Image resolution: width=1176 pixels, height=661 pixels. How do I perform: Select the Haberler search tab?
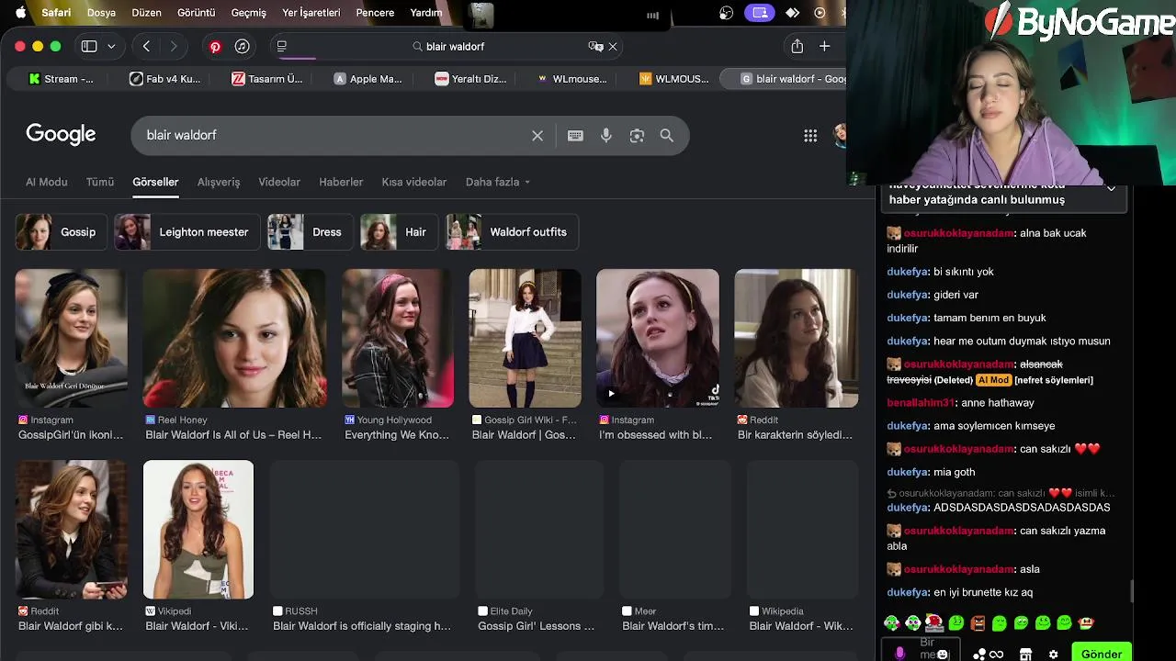click(341, 182)
